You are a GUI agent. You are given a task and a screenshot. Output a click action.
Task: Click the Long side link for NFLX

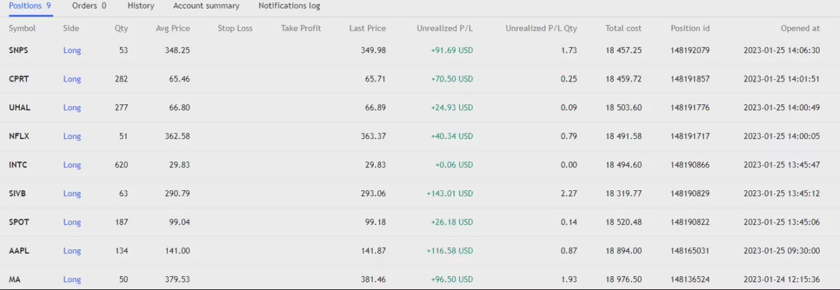(72, 136)
